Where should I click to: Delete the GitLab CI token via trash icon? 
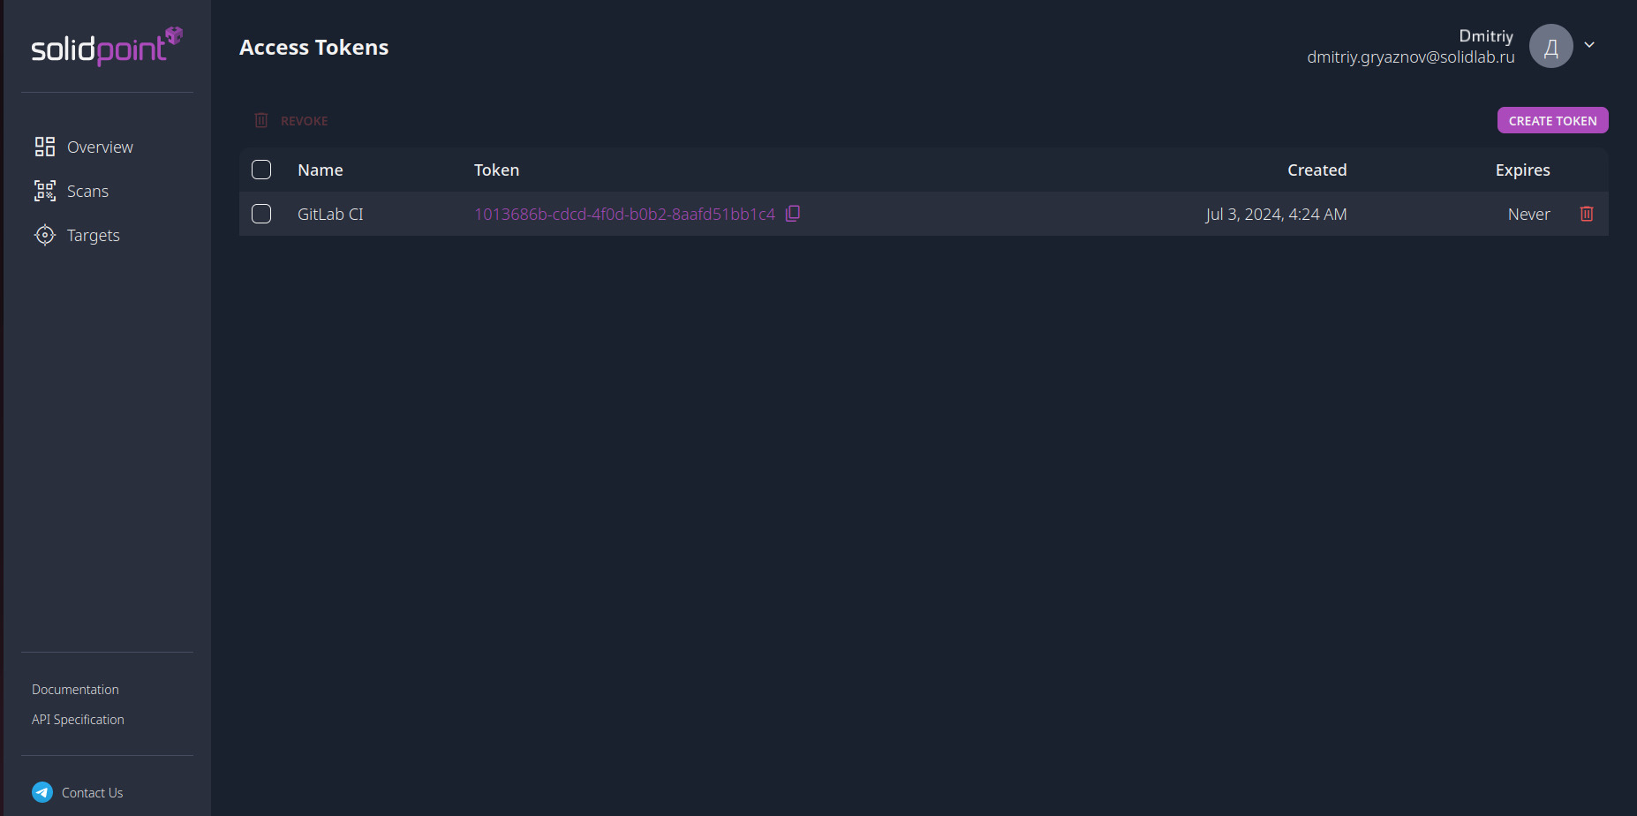point(1586,213)
